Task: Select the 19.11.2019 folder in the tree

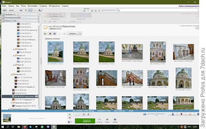Action: (x=19, y=90)
